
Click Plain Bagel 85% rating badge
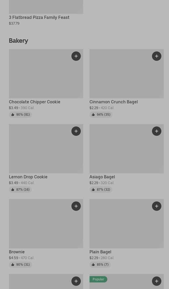100,265
